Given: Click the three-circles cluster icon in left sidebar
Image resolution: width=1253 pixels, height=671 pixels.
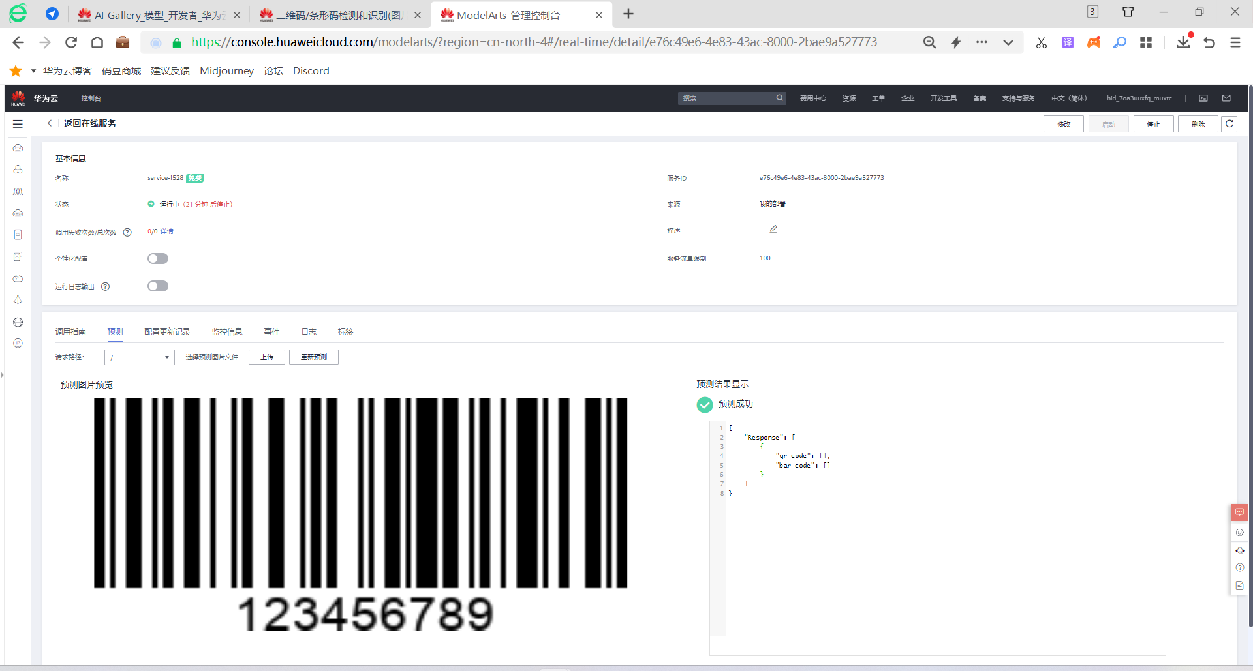Looking at the screenshot, I should point(18,170).
